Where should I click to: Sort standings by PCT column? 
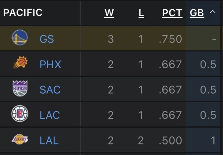point(172,13)
